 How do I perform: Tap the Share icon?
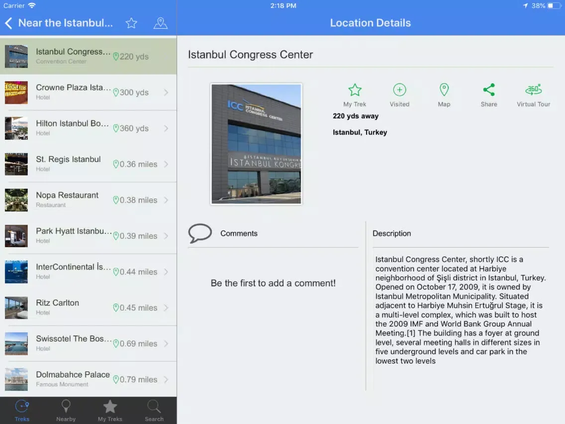click(488, 90)
